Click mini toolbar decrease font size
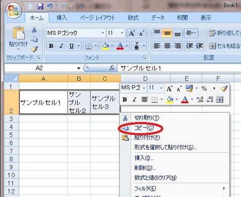The width and height of the screenshot is (241, 197). point(179,88)
